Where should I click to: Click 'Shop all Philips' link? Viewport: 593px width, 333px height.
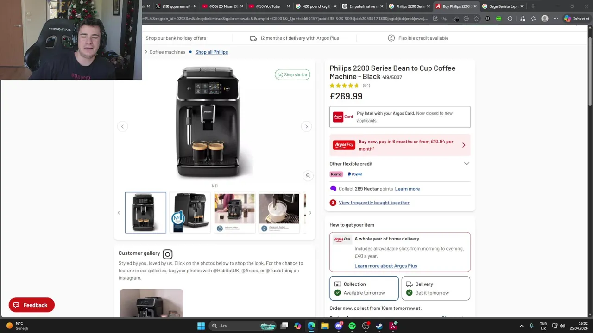coord(211,52)
